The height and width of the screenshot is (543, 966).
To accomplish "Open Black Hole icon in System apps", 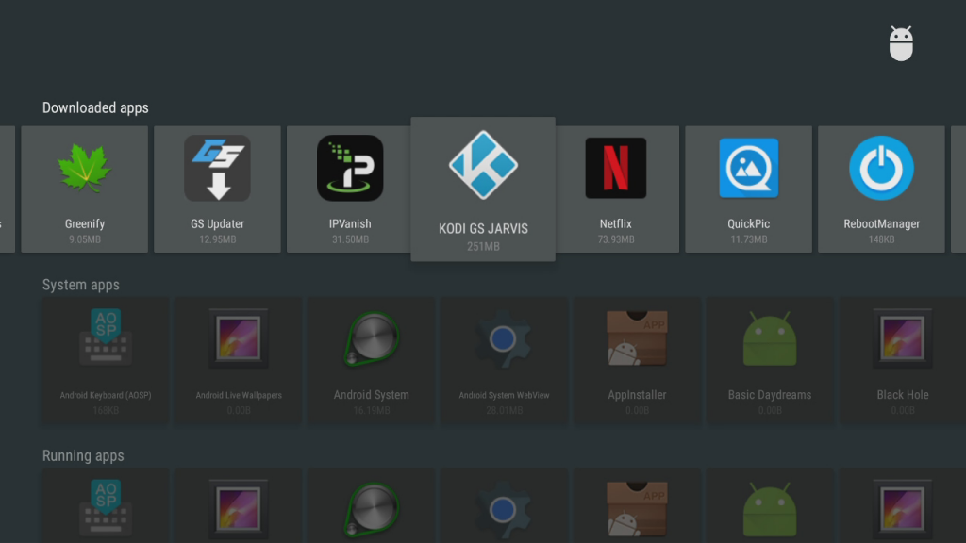I will click(x=903, y=338).
